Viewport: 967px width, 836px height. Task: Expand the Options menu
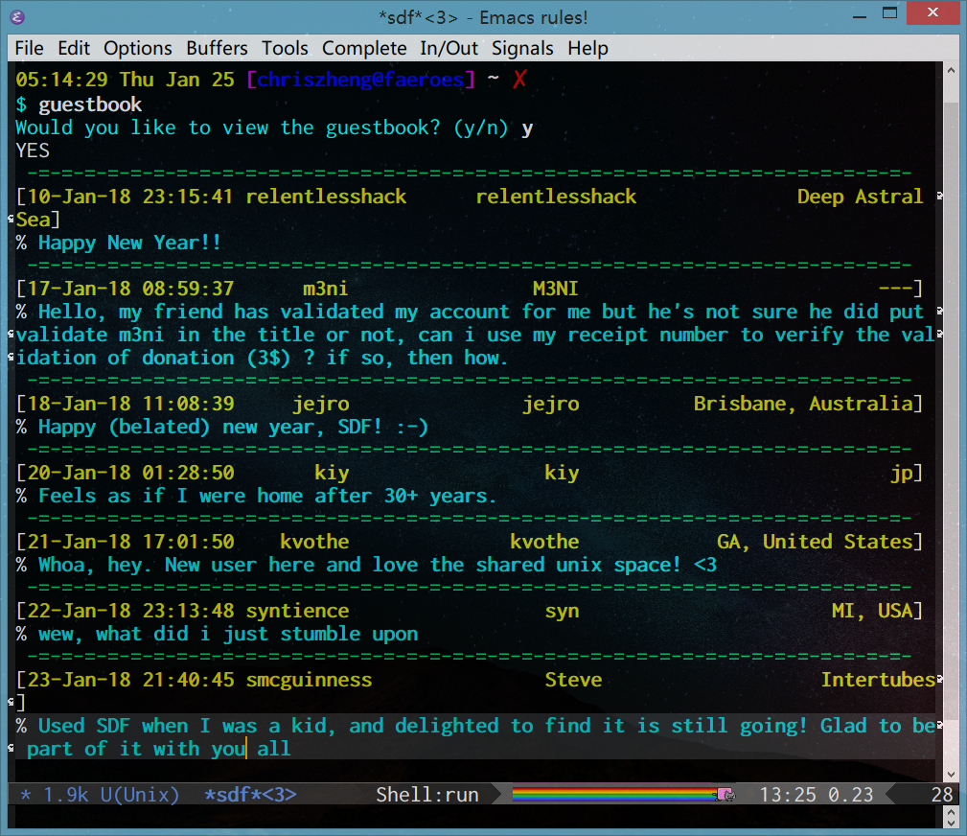click(x=138, y=48)
